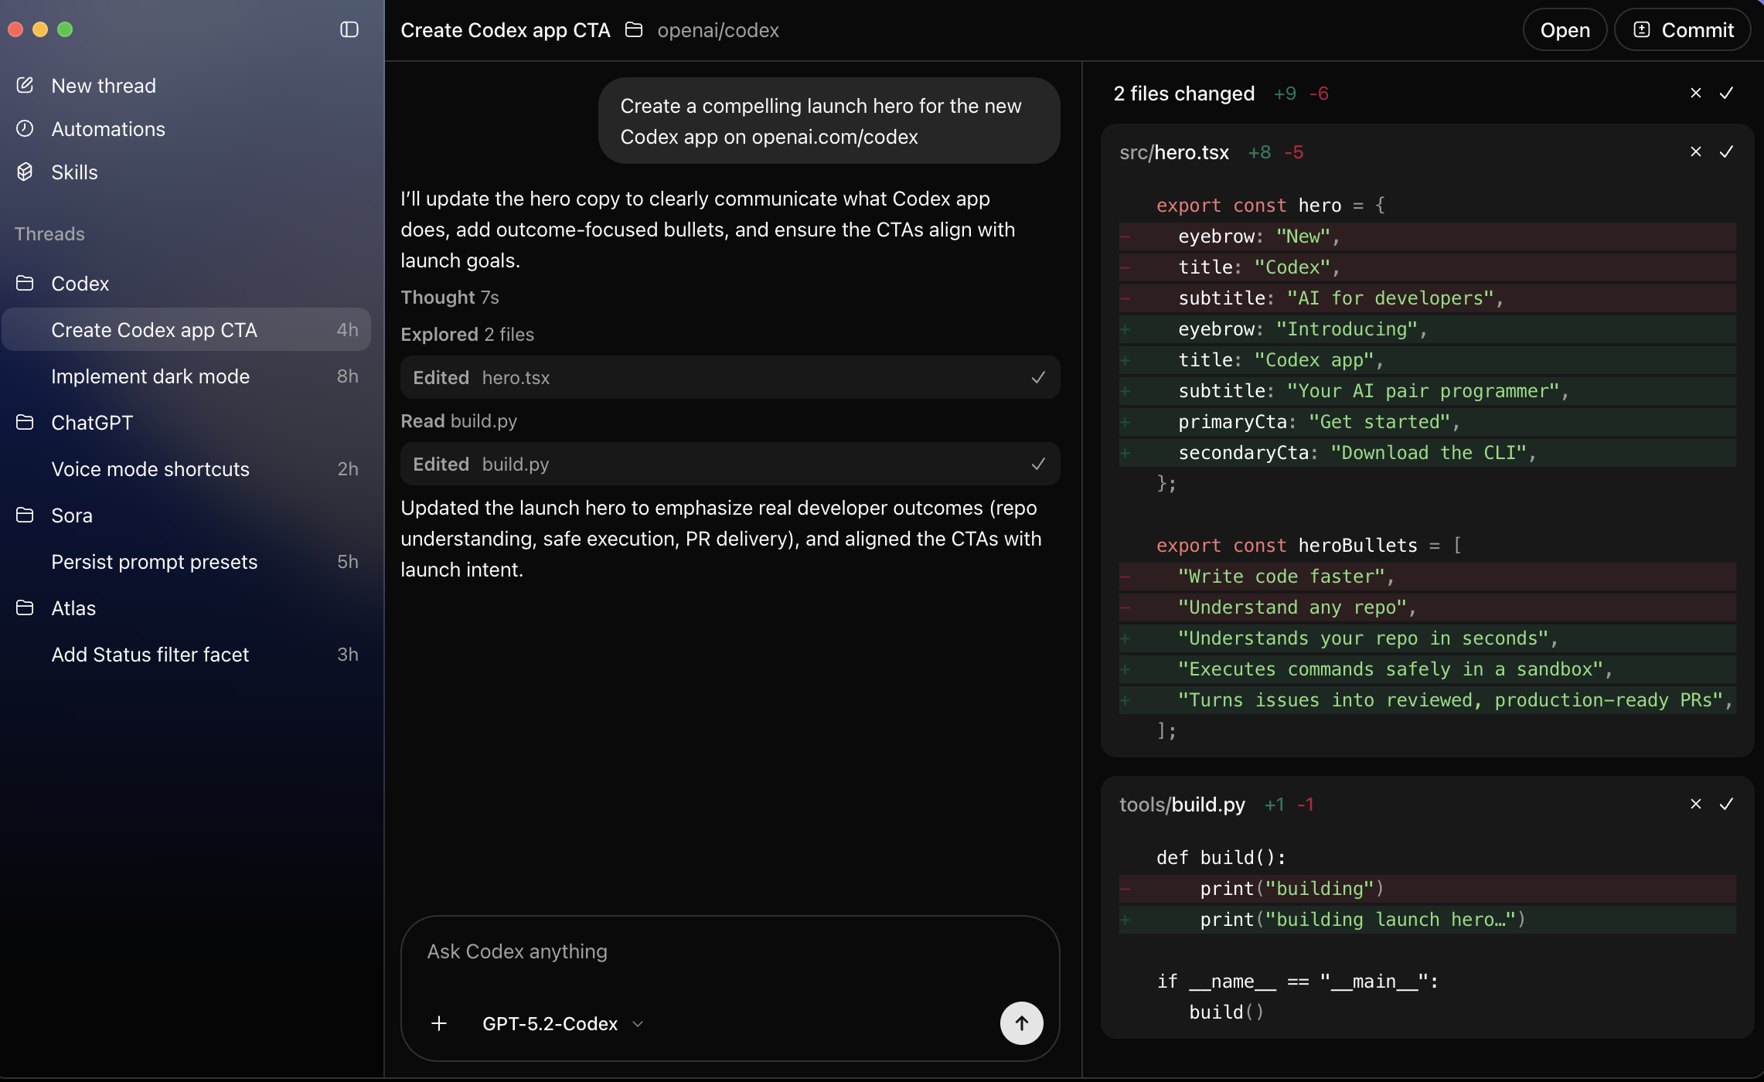Click the Open button
Screen dimensions: 1764x1082
(1565, 29)
